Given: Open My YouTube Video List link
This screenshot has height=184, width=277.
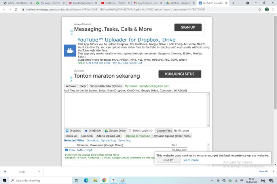Looking at the screenshot, I should click(127, 63).
